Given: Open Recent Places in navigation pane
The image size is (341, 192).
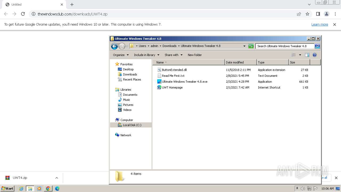Looking at the screenshot, I should coord(132,79).
